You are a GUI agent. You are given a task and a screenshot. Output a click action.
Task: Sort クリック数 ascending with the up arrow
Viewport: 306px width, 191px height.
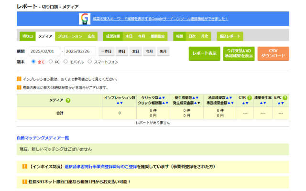pyautogui.click(x=160, y=97)
